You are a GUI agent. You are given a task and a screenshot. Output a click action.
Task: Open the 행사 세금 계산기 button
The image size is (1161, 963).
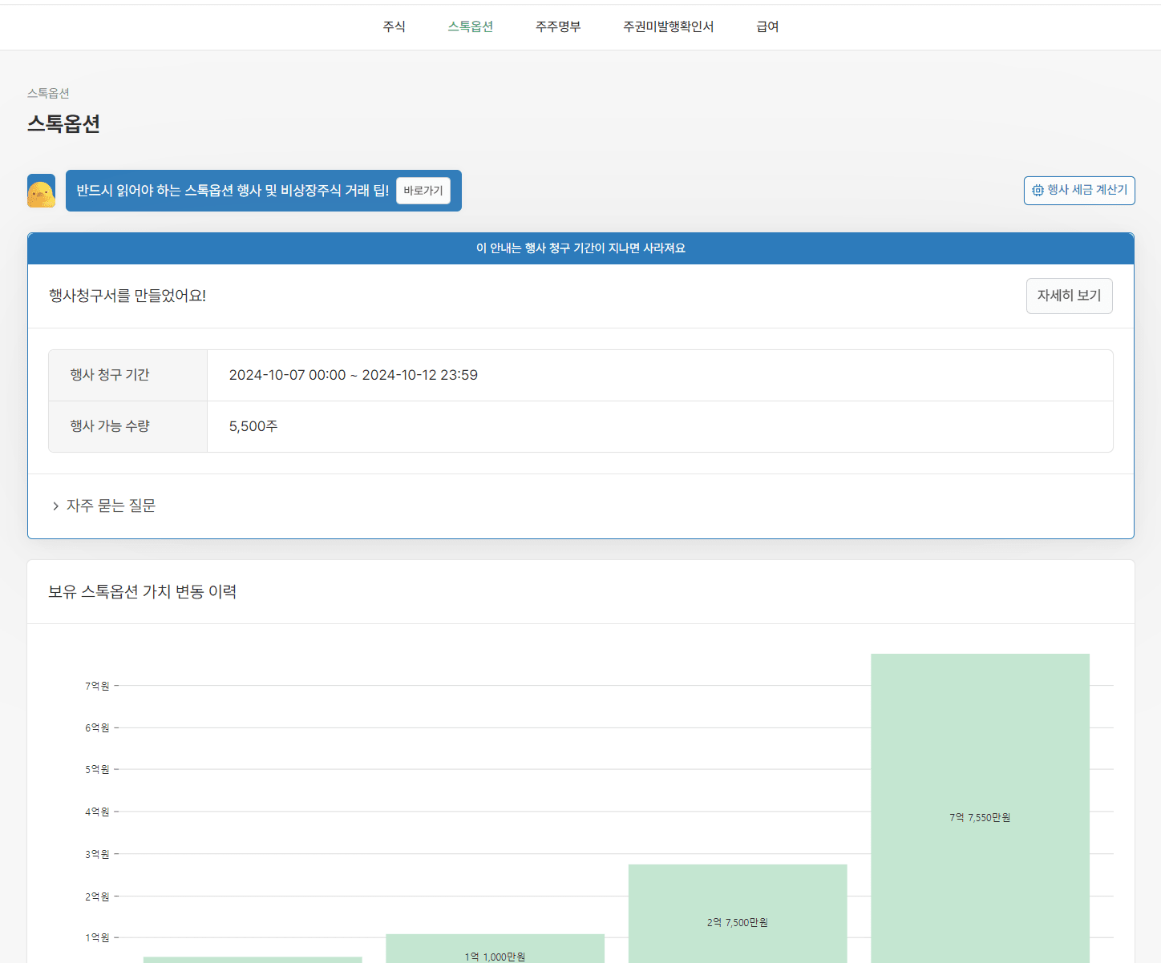[x=1079, y=190]
